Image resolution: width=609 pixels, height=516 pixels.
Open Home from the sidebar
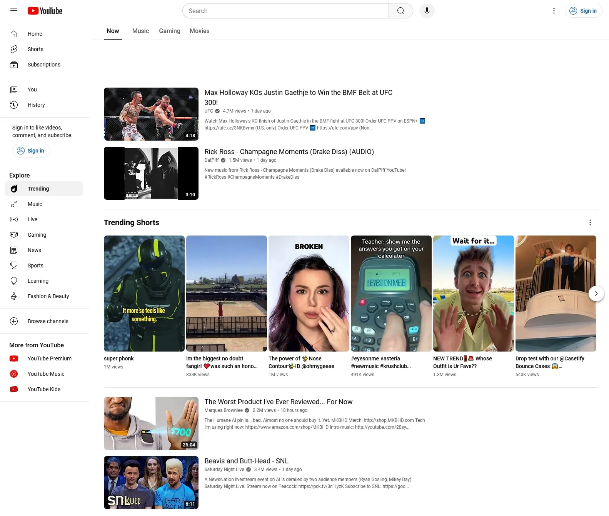point(45,34)
